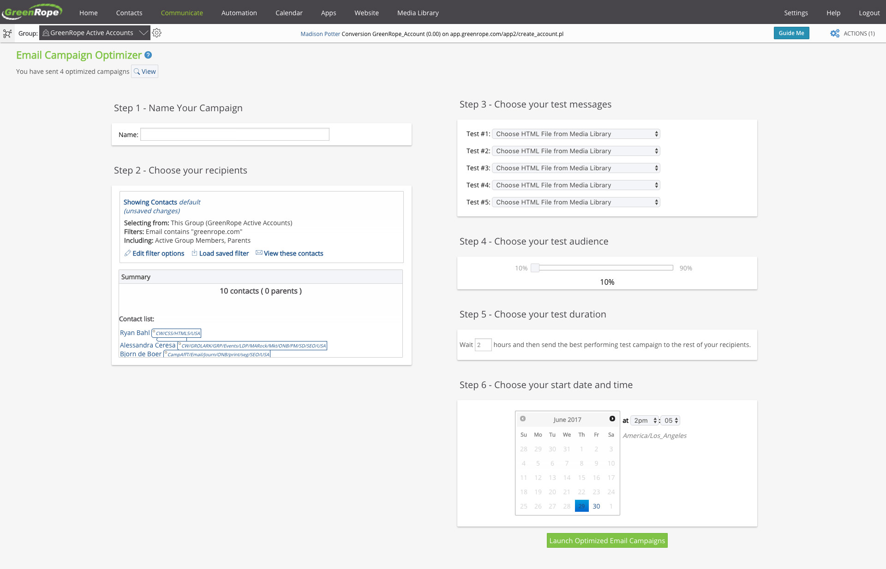Click the America/Los_Angeles timezone text
Viewport: 886px width, 569px height.
(x=654, y=436)
